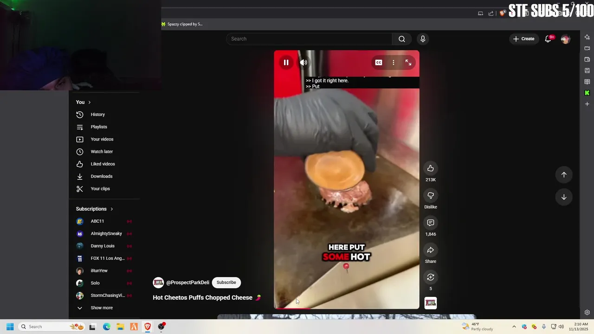Switch to Brave browser on the taskbar

148,327
